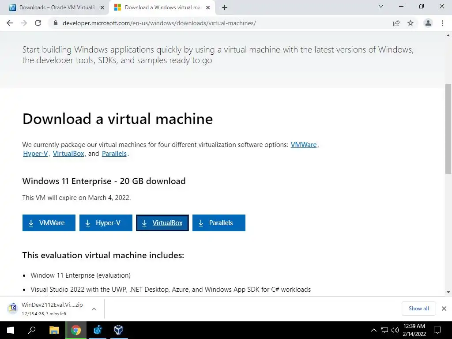Open the Windows Start menu

11,330
